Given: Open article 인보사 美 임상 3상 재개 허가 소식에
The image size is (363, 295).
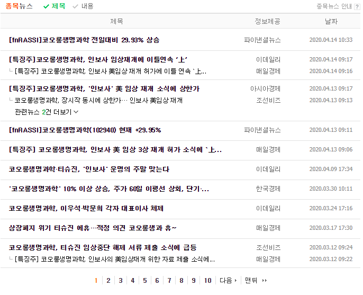Looking at the screenshot, I should click(x=115, y=150).
